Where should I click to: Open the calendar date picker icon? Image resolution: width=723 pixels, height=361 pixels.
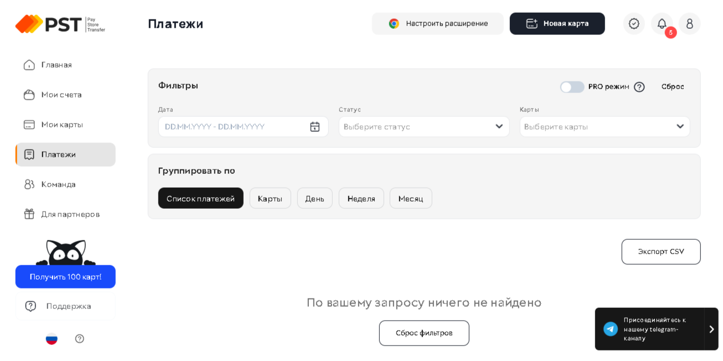[x=315, y=127]
